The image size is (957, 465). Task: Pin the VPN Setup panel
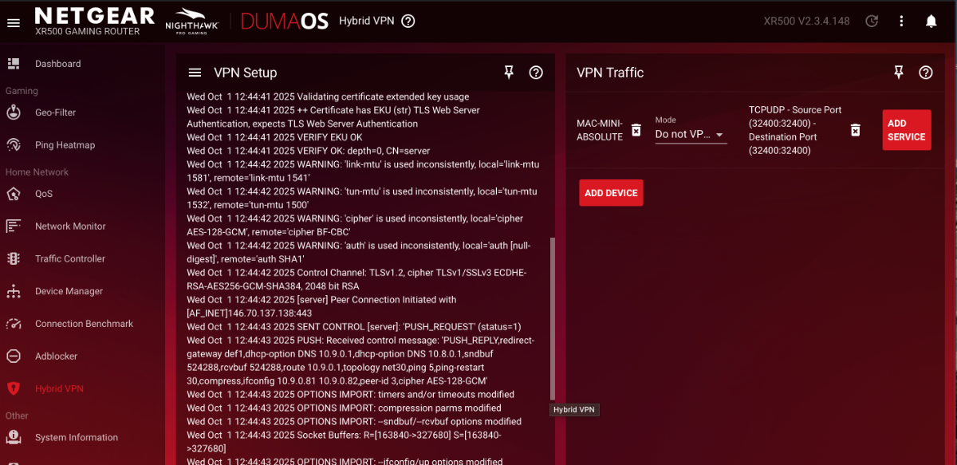pos(509,73)
